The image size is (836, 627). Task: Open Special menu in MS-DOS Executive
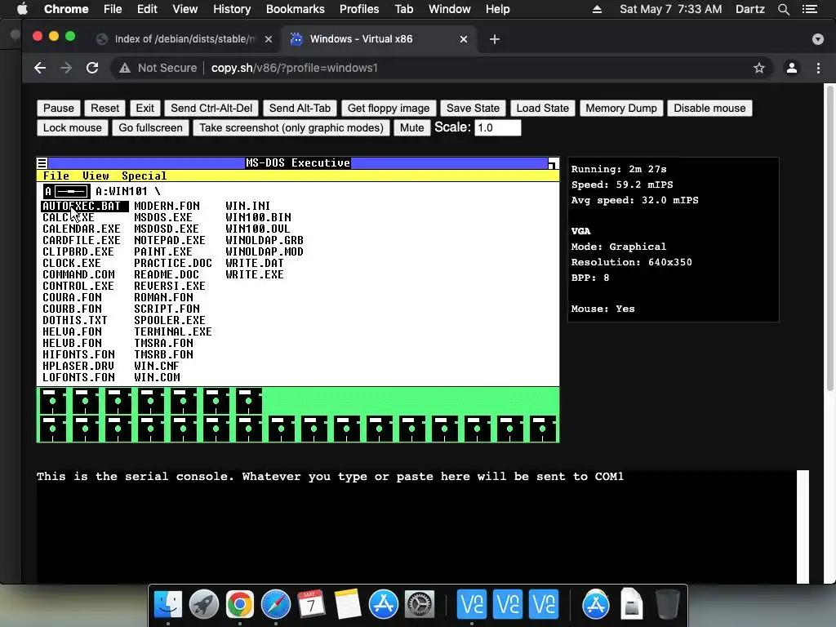pos(144,176)
